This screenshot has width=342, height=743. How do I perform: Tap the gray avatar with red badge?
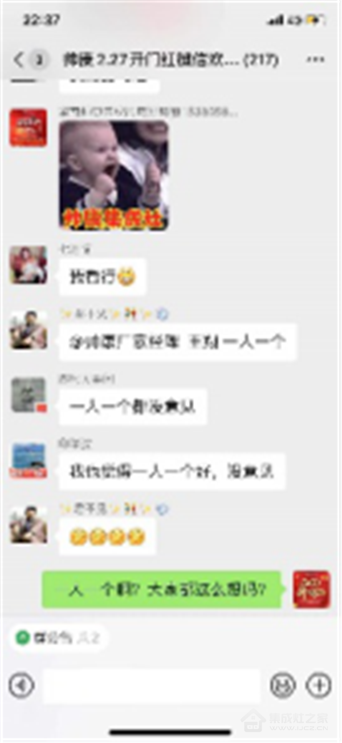click(28, 395)
